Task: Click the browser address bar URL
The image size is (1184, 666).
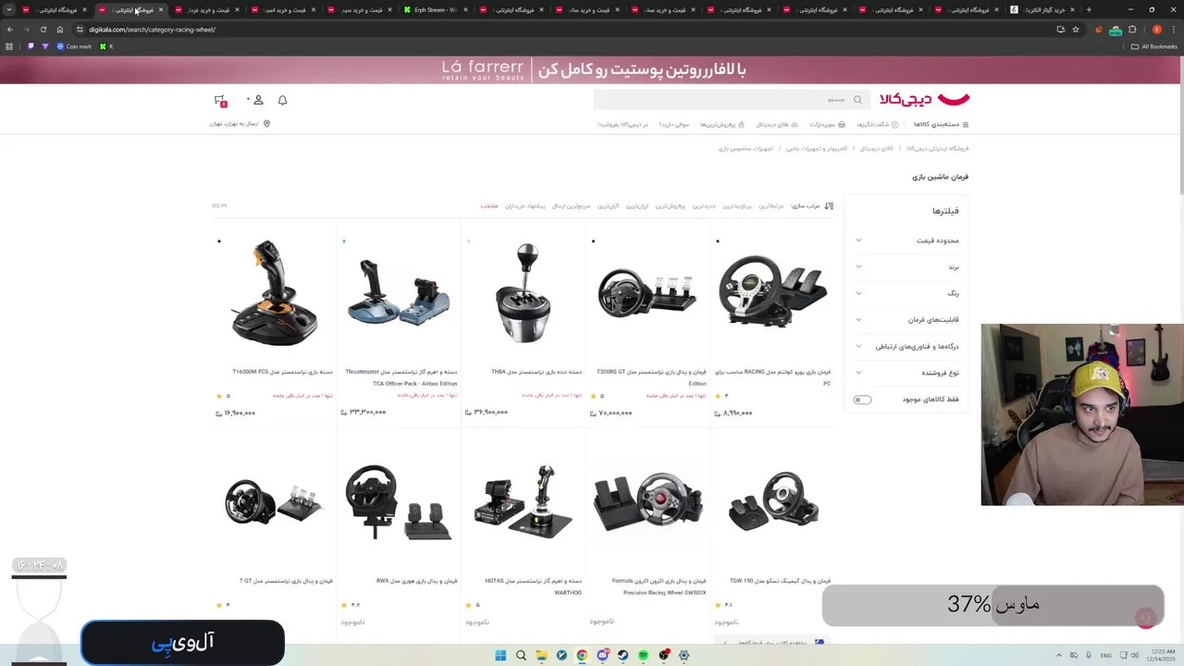Action: (153, 29)
